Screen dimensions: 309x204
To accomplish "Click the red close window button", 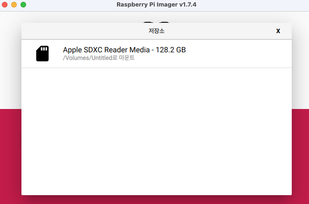I will 5,5.
